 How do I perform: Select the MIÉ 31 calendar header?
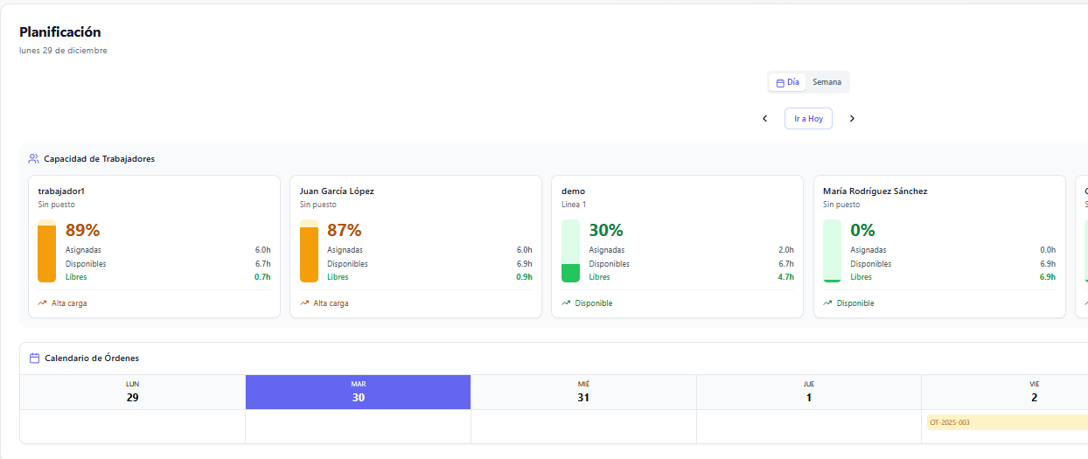(583, 392)
